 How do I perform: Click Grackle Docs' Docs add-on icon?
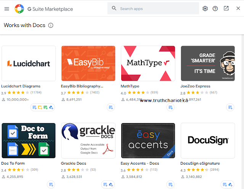tap(105, 185)
